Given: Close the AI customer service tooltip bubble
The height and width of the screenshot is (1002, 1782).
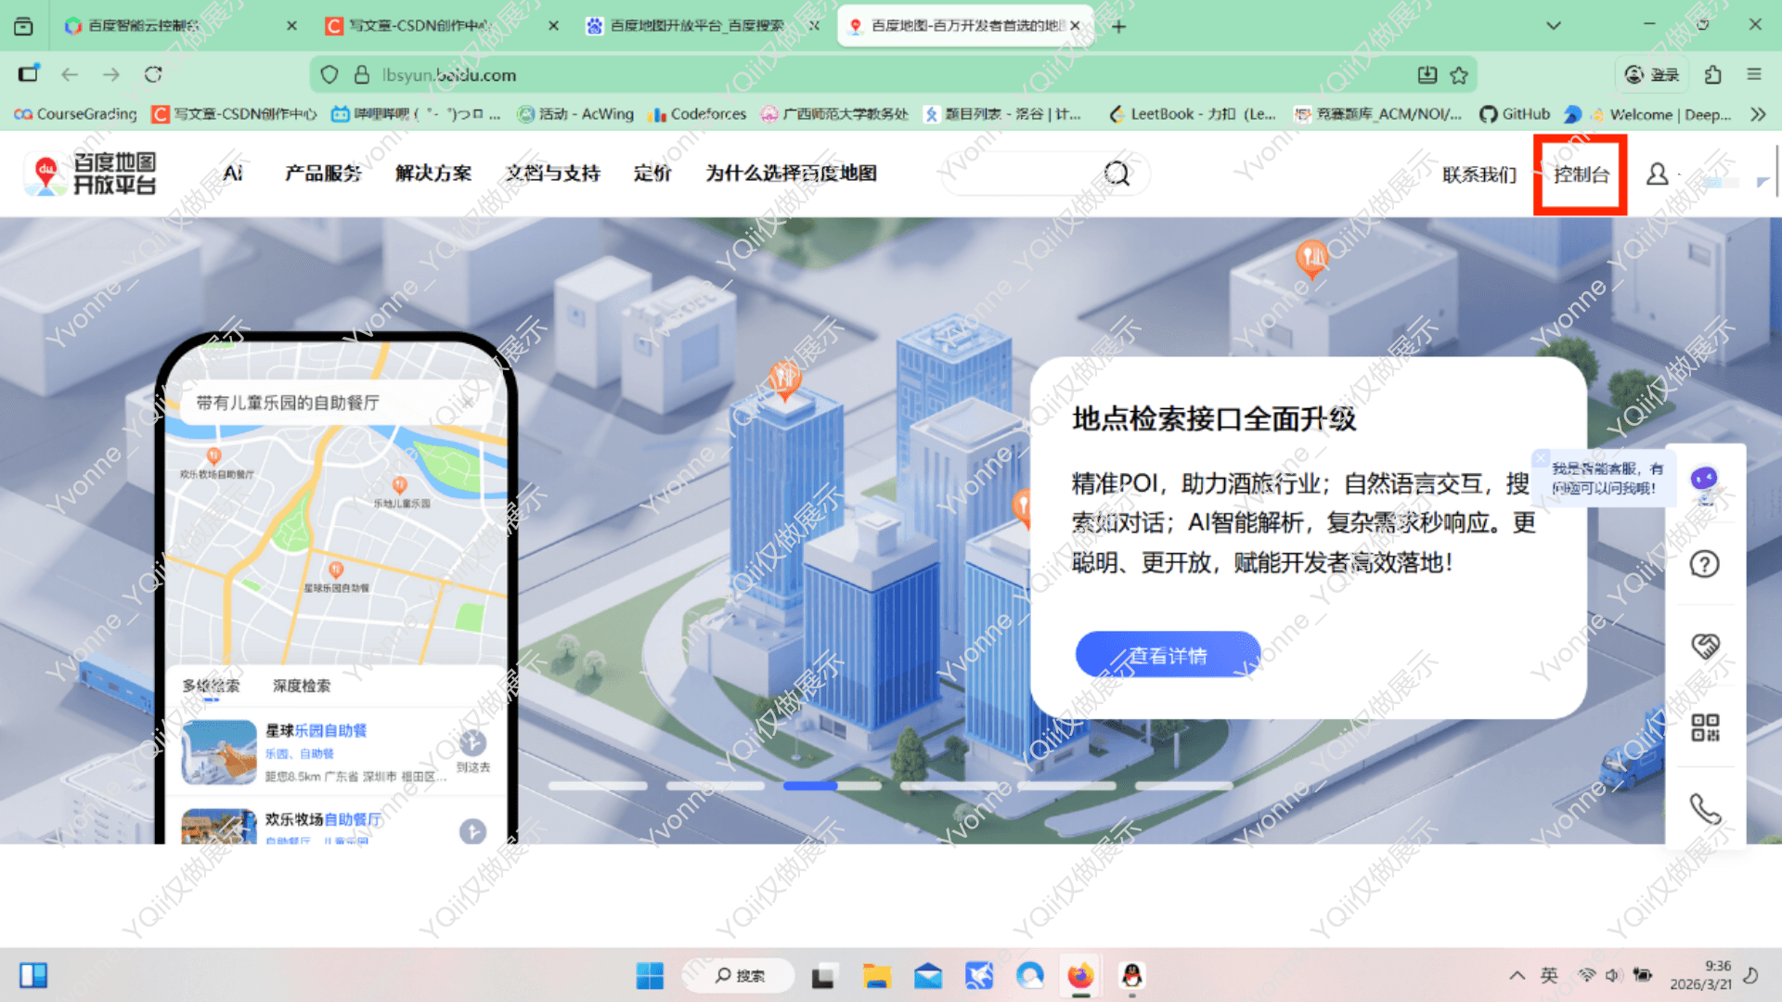Looking at the screenshot, I should click(x=1541, y=458).
